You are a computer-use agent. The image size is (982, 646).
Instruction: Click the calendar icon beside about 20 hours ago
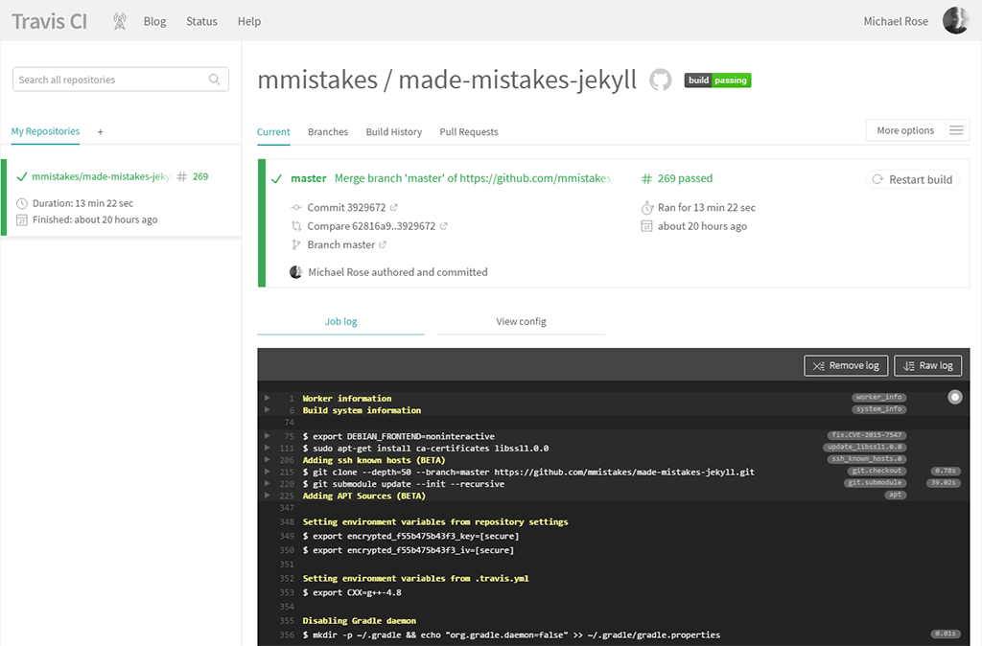pyautogui.click(x=646, y=226)
